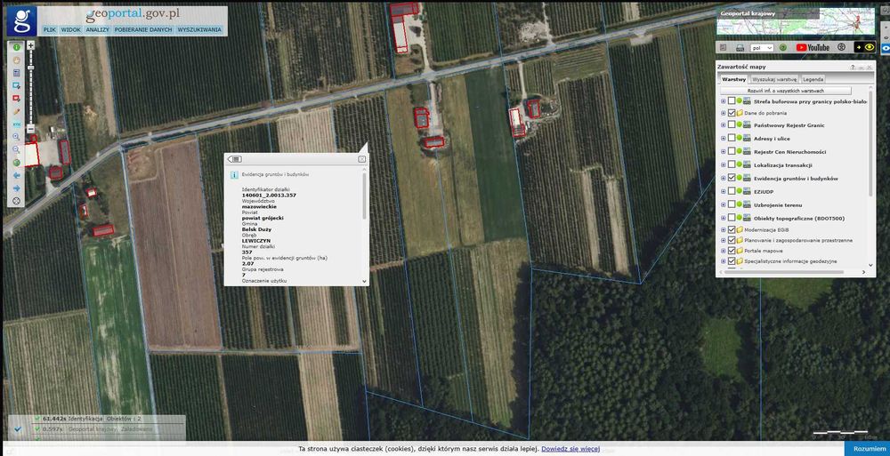Expand Obiekty topograficzne (BDOT500) node
890x456 pixels.
[x=723, y=218]
